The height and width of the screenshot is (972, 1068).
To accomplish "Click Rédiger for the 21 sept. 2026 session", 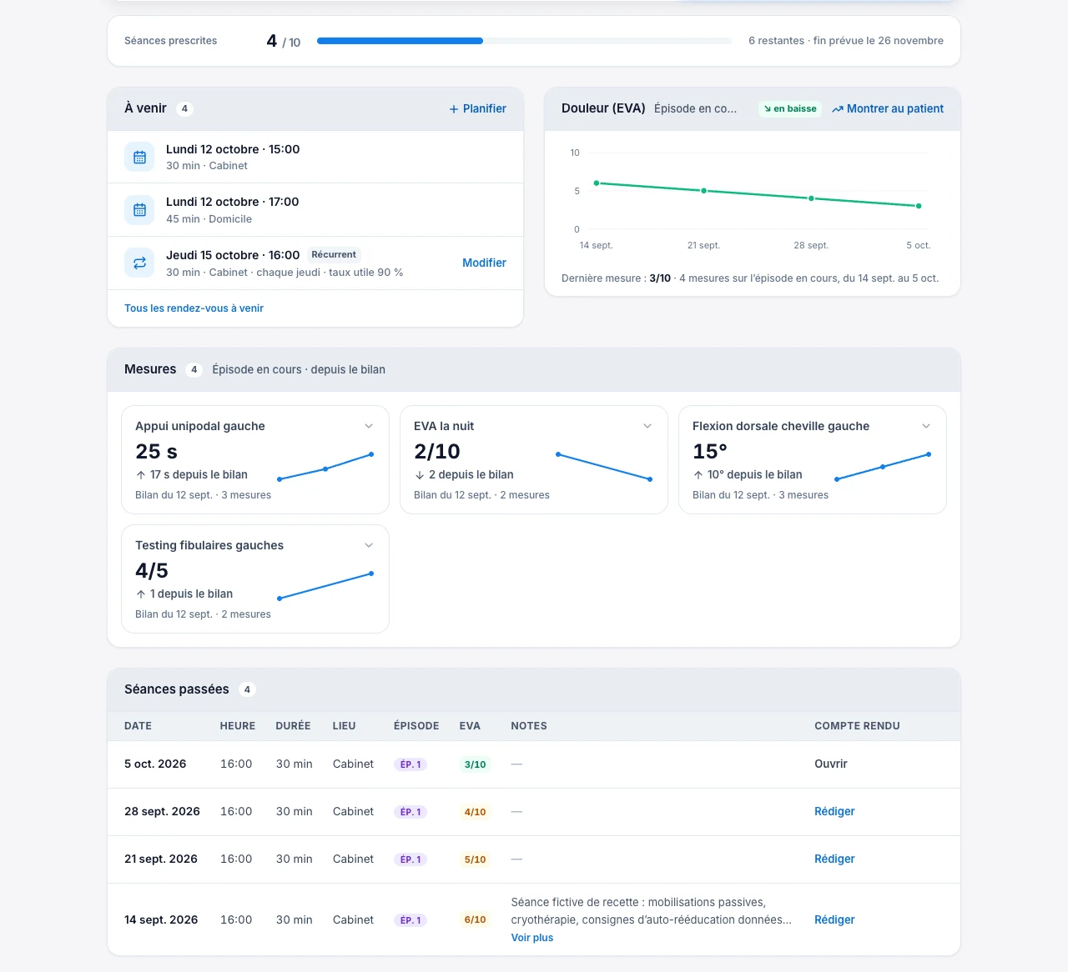I will [x=834, y=859].
